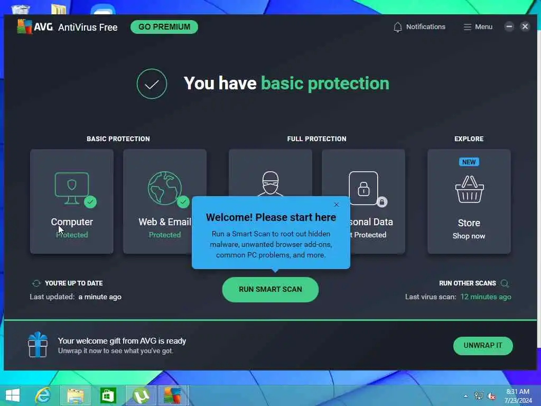Switch to uTorrent in taskbar
The width and height of the screenshot is (541, 406).
click(141, 396)
